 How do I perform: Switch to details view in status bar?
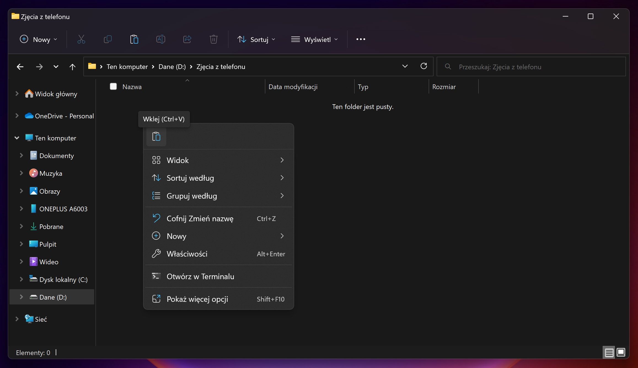[609, 353]
